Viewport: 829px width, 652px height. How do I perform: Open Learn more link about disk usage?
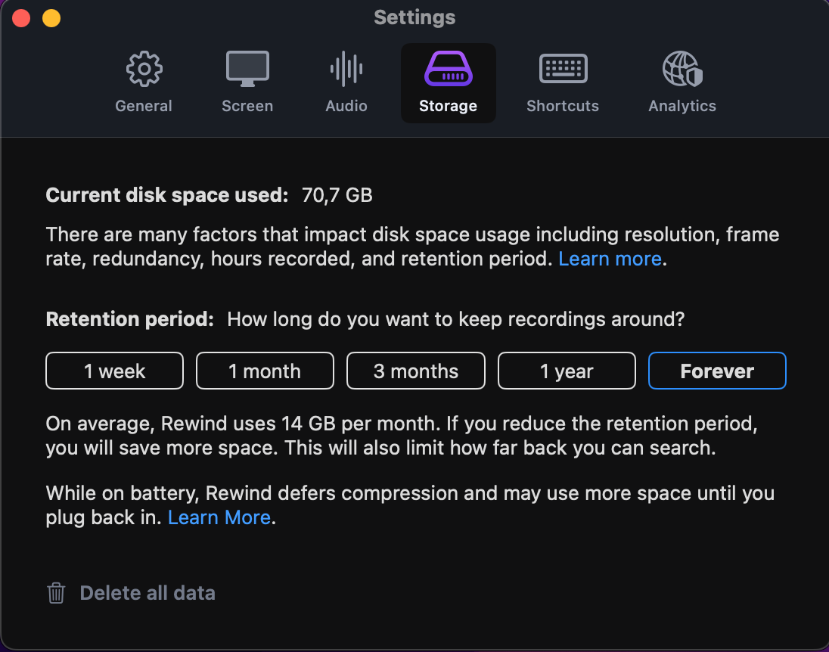click(x=610, y=259)
